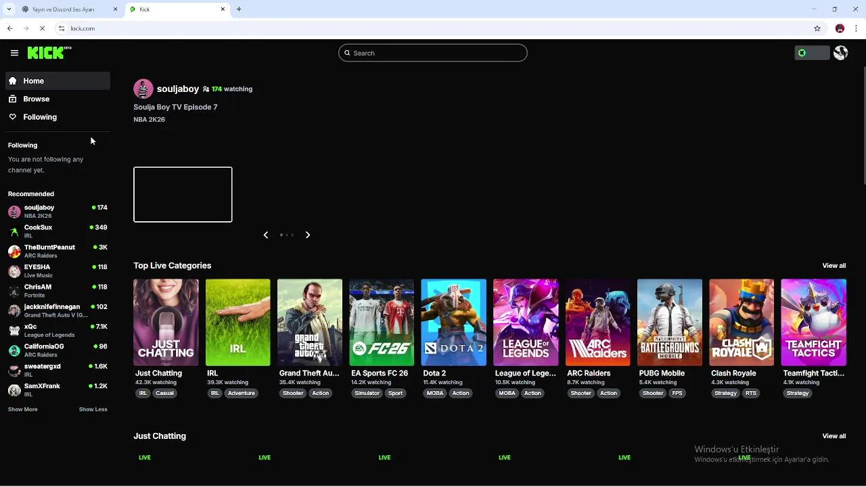This screenshot has height=487, width=866.
Task: Click jackknifefinnegan avatar in sidebar
Action: click(x=14, y=310)
